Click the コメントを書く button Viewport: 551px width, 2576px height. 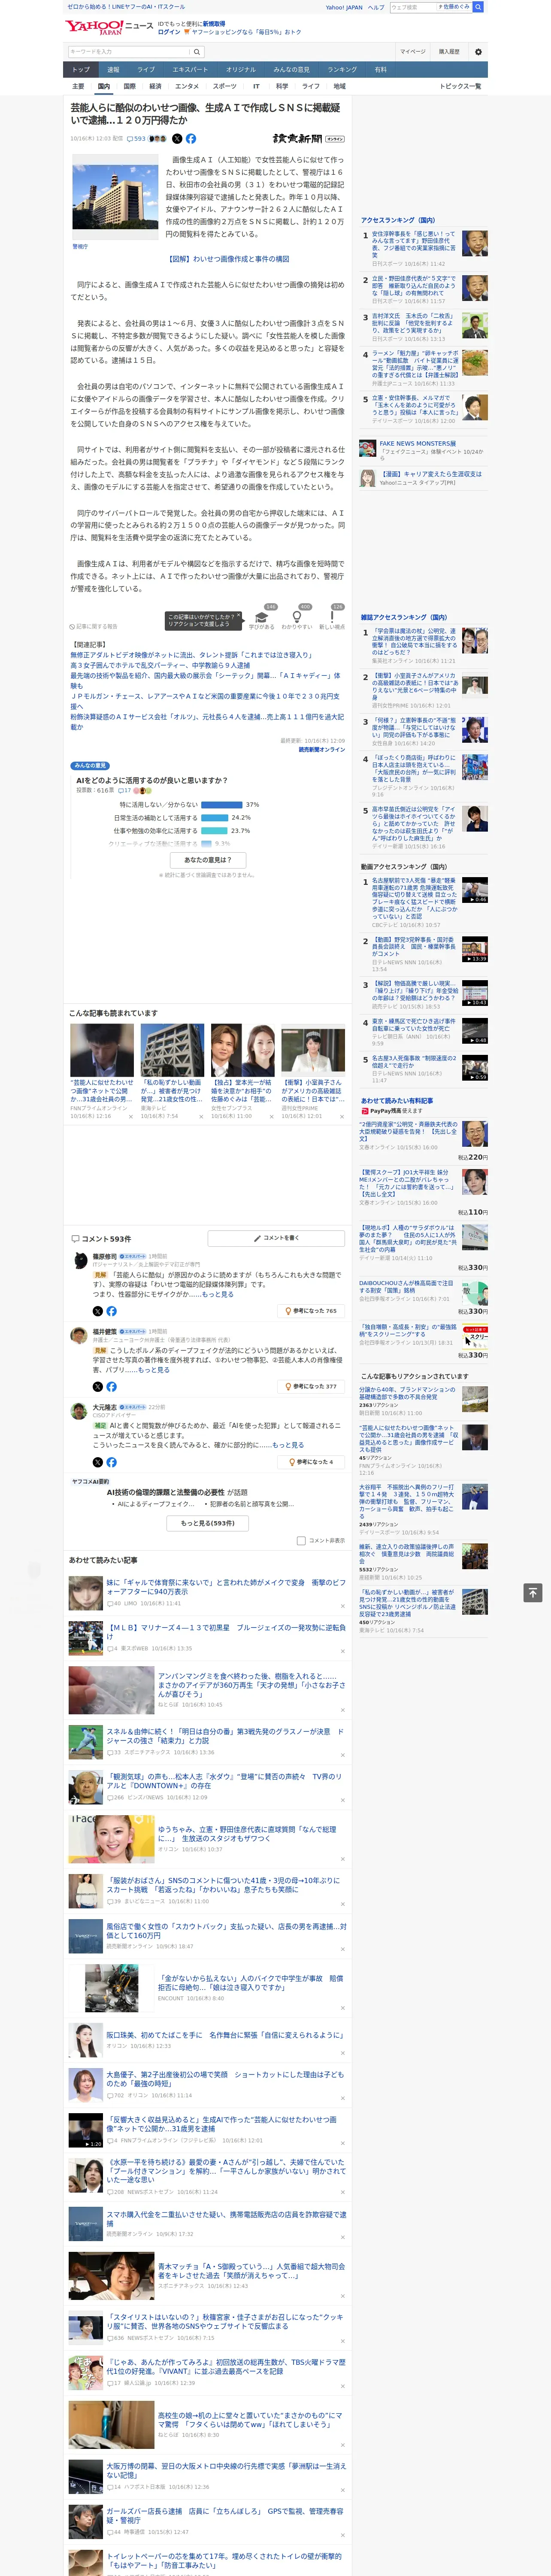(x=277, y=1238)
